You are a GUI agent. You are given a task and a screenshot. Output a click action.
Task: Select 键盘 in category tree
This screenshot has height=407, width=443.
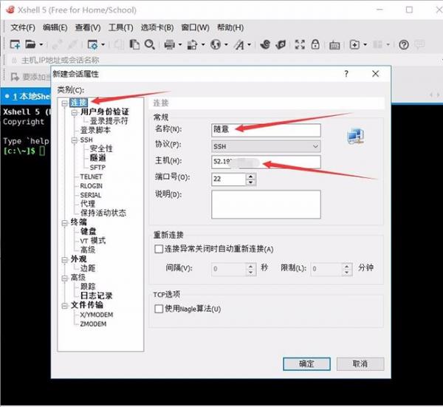88,231
